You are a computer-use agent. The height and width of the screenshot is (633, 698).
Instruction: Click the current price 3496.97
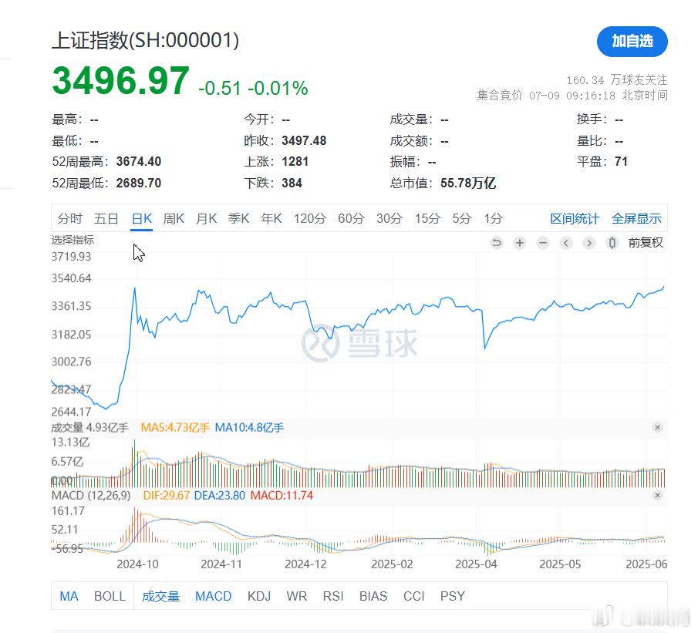click(x=120, y=81)
